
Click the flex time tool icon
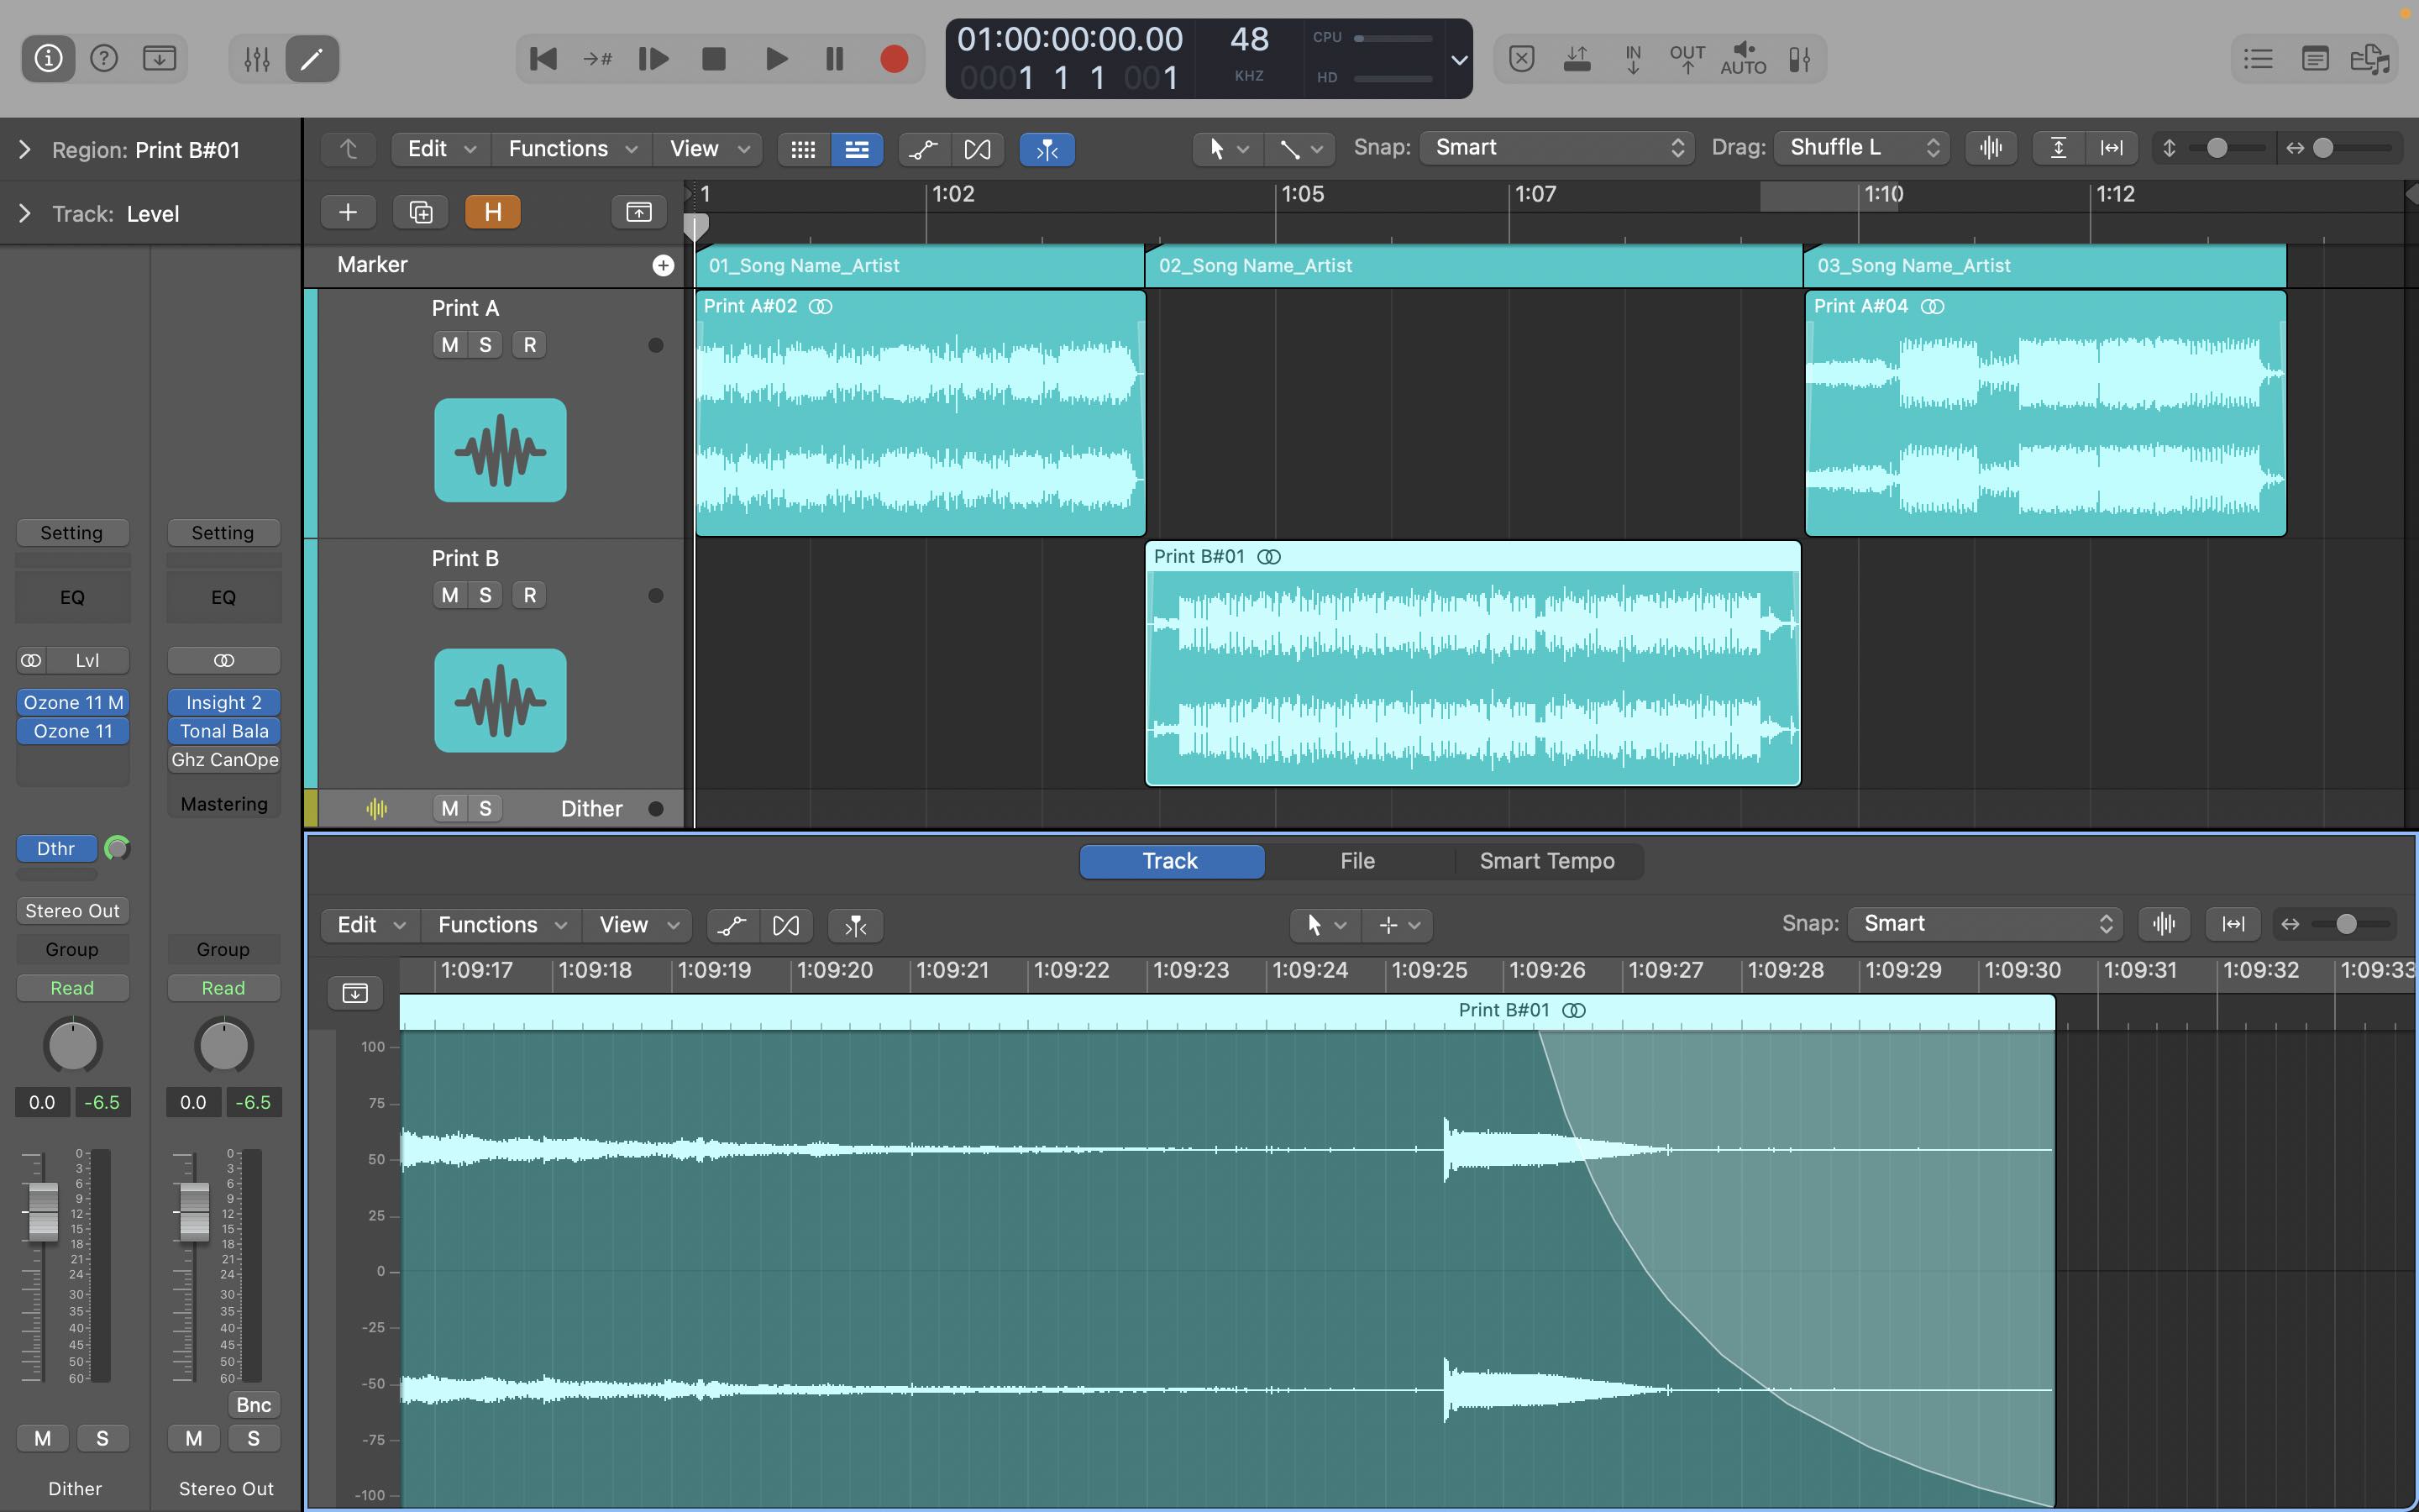coord(980,148)
